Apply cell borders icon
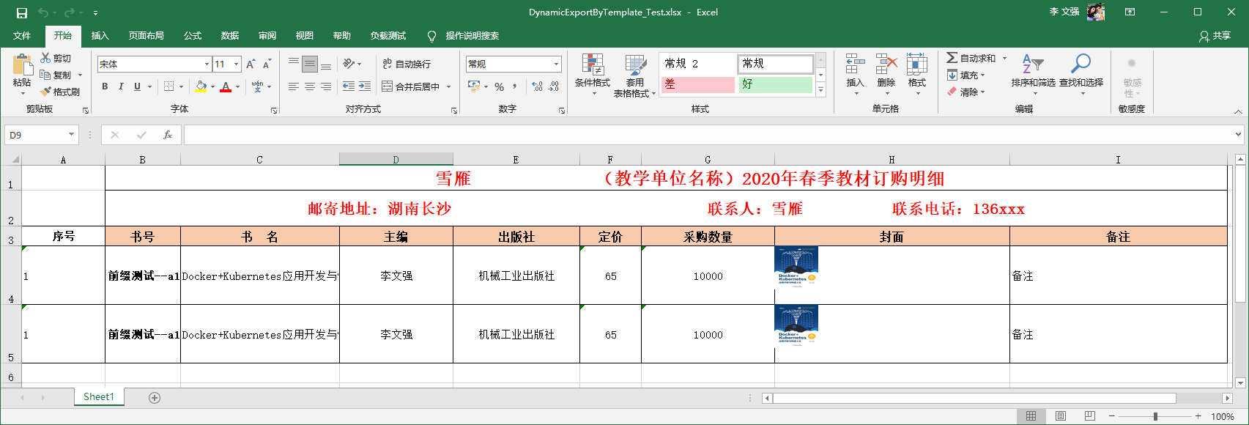The width and height of the screenshot is (1249, 425). click(x=169, y=86)
